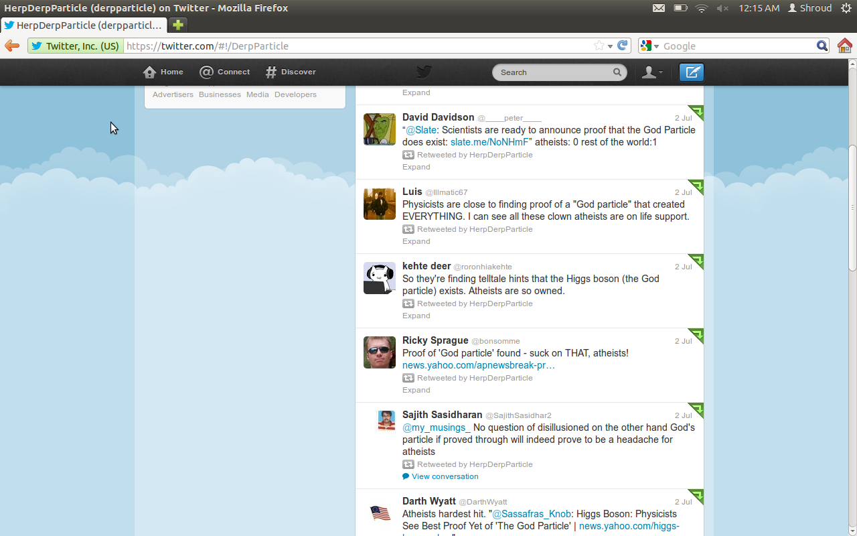Image resolution: width=857 pixels, height=536 pixels.
Task: Click the Twitter bird logo in navbar
Action: point(423,72)
